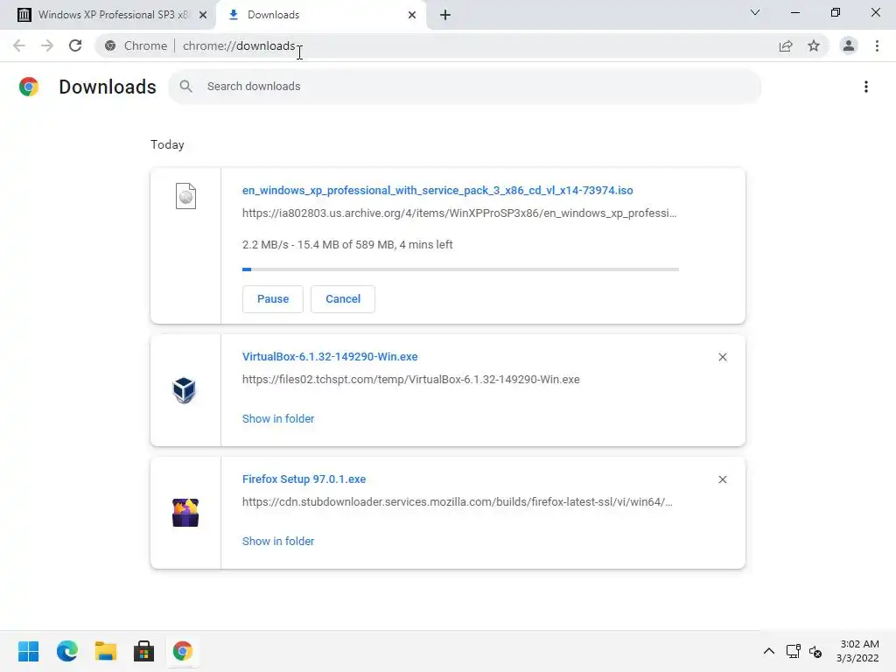Viewport: 896px width, 672px height.
Task: Click the ISO download progress bar
Action: click(x=460, y=269)
